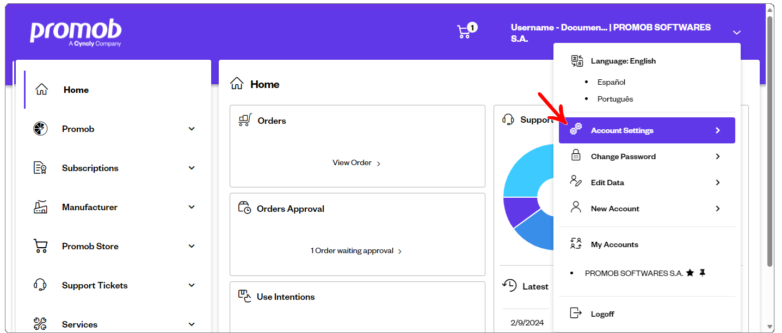Click the Latest history clock icon
Screen dimensions: 782x333
[x=509, y=286]
